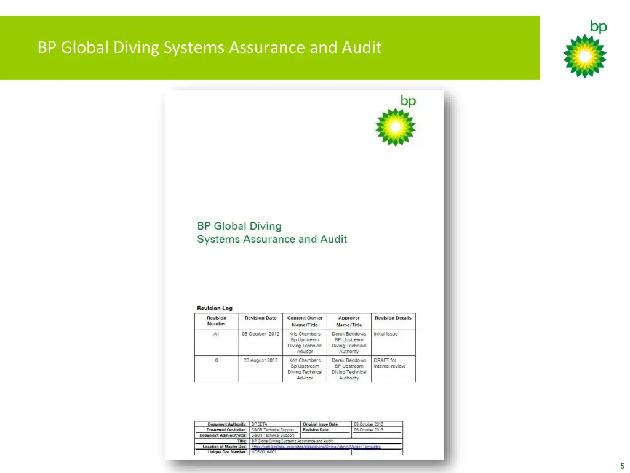The image size is (630, 473).
Task: Click the BP sun logo on the document cover
Action: (x=396, y=121)
